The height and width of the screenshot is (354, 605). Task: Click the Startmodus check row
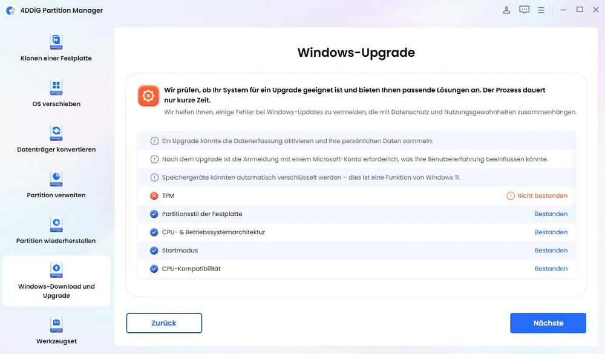click(356, 251)
